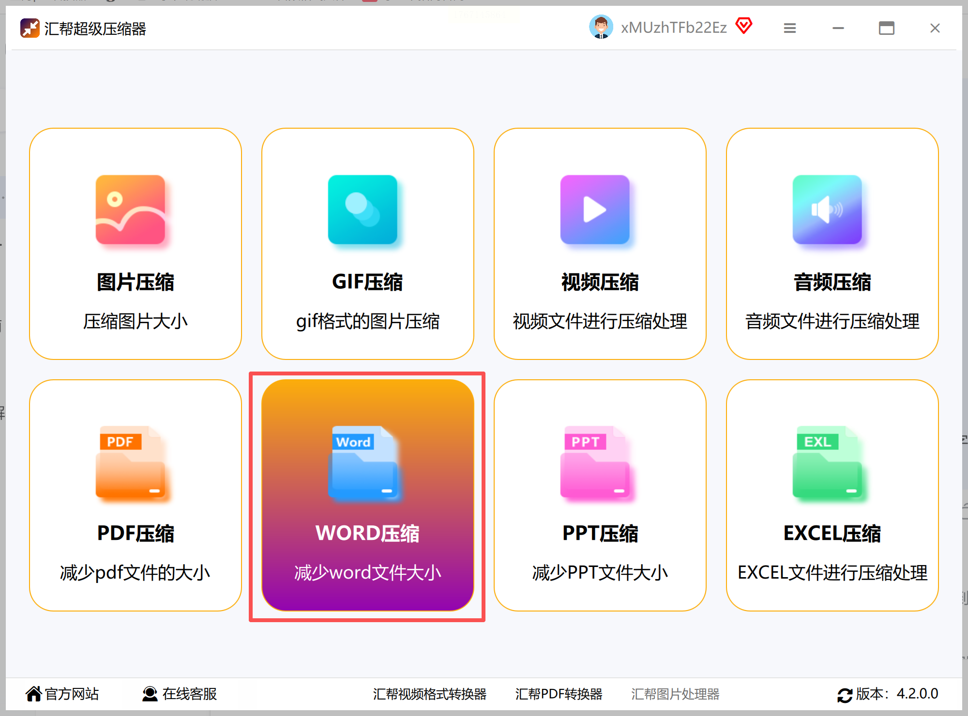Launch 汇帮PDF转换器 from footer
Screen dimensions: 968x716
559,694
